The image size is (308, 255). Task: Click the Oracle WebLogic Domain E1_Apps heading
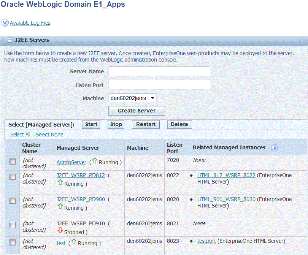pos(63,4)
